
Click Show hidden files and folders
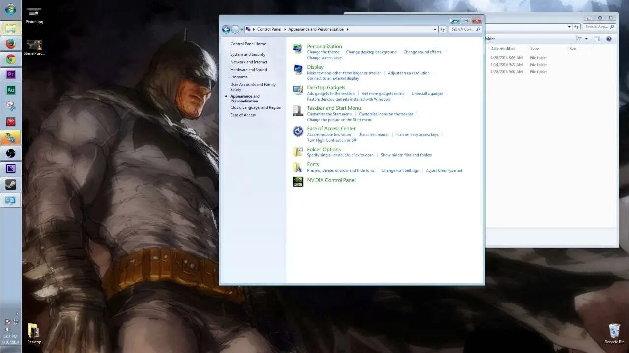pos(406,155)
